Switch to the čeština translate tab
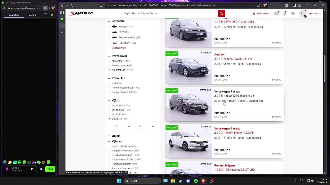This screenshot has width=330, height=185. click(x=33, y=15)
